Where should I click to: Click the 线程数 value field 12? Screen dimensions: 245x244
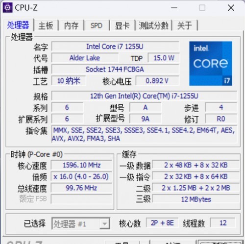[x=223, y=223]
